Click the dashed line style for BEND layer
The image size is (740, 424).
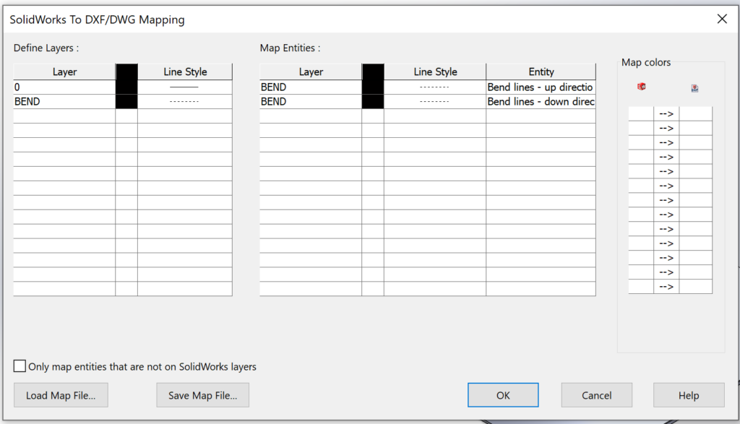click(x=184, y=101)
